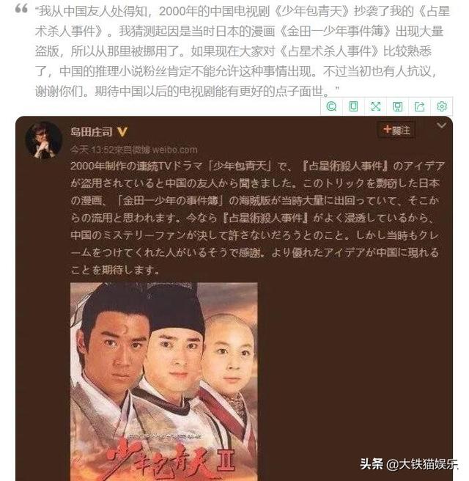Open the 少年包青天 II poster image
The image size is (469, 481).
tap(164, 381)
